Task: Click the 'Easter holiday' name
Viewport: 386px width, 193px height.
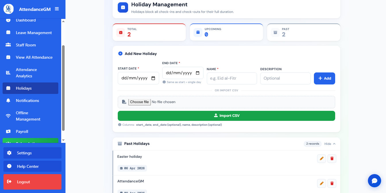Action: 130,157
